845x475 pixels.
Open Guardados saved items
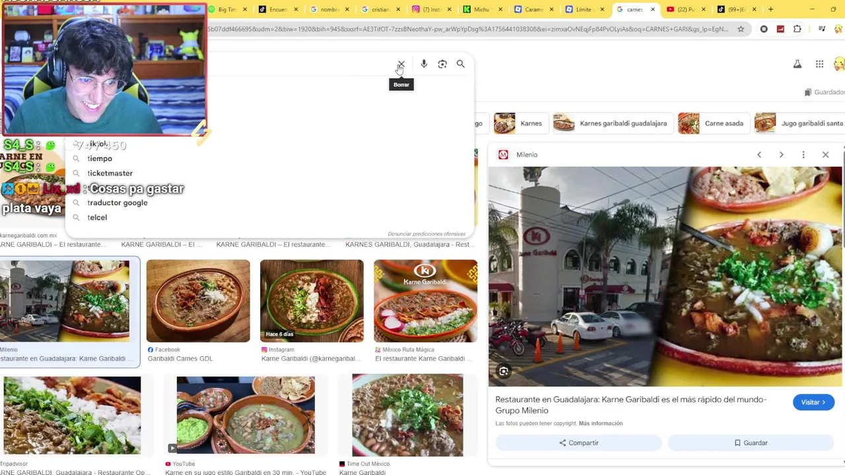pos(825,92)
